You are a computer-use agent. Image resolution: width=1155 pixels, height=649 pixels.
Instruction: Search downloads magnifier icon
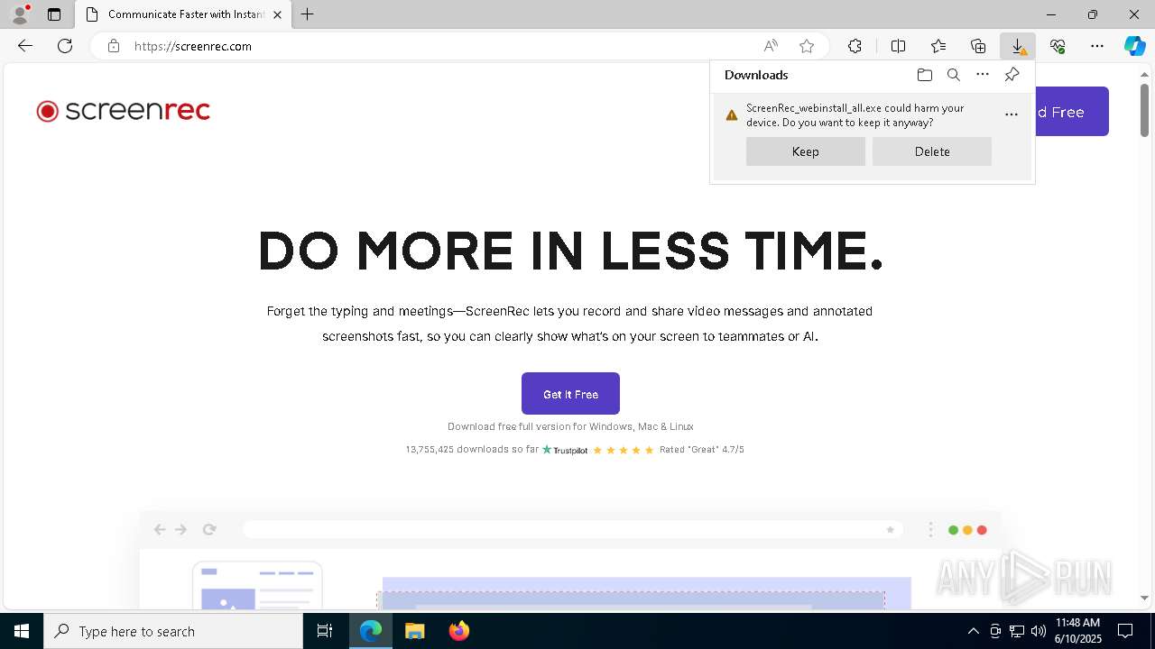pos(953,75)
